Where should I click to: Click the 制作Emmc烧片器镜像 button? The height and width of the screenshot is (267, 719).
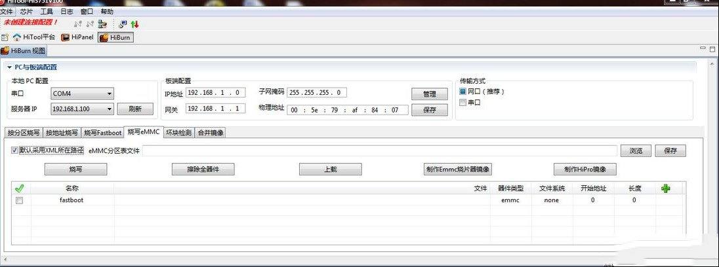[458, 169]
